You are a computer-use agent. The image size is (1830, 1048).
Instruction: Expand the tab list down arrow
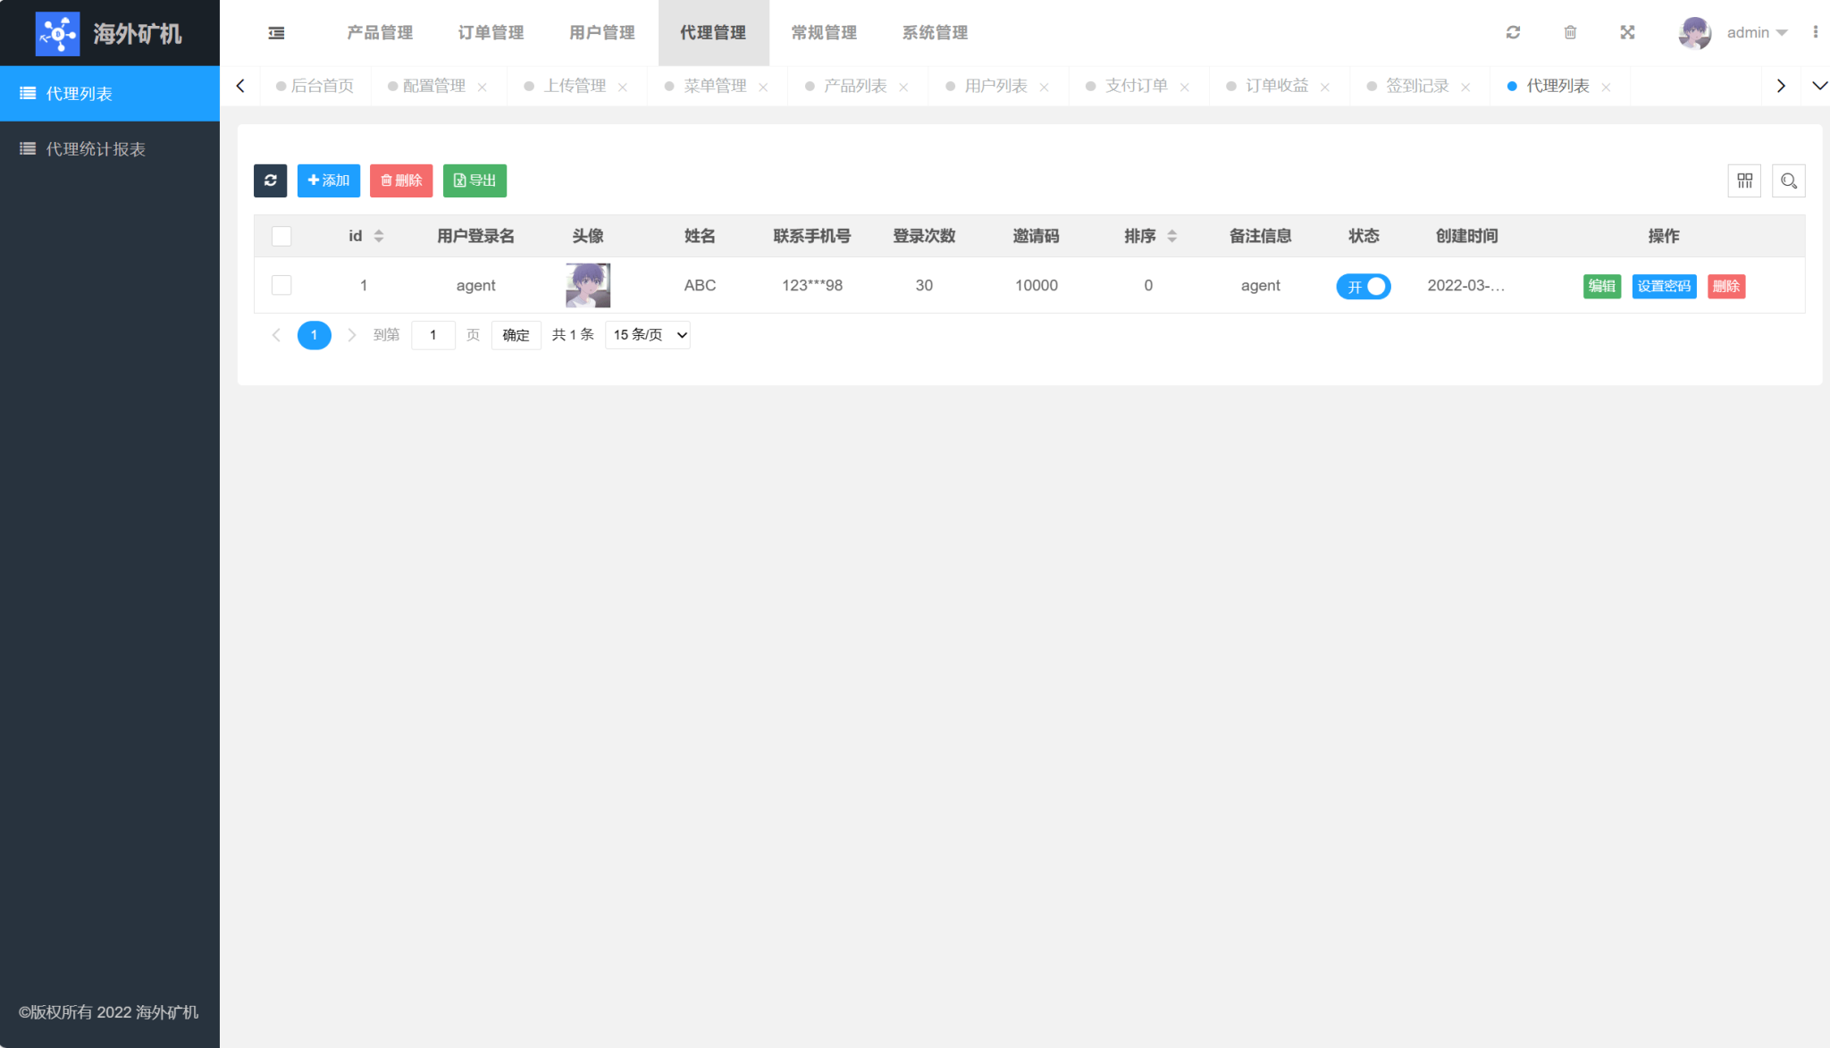point(1819,86)
